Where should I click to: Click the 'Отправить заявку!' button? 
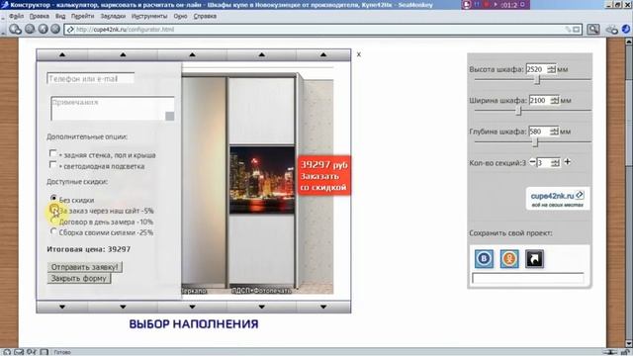tap(85, 267)
